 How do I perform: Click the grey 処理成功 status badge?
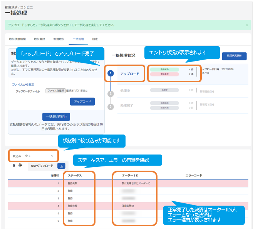coord(164,103)
